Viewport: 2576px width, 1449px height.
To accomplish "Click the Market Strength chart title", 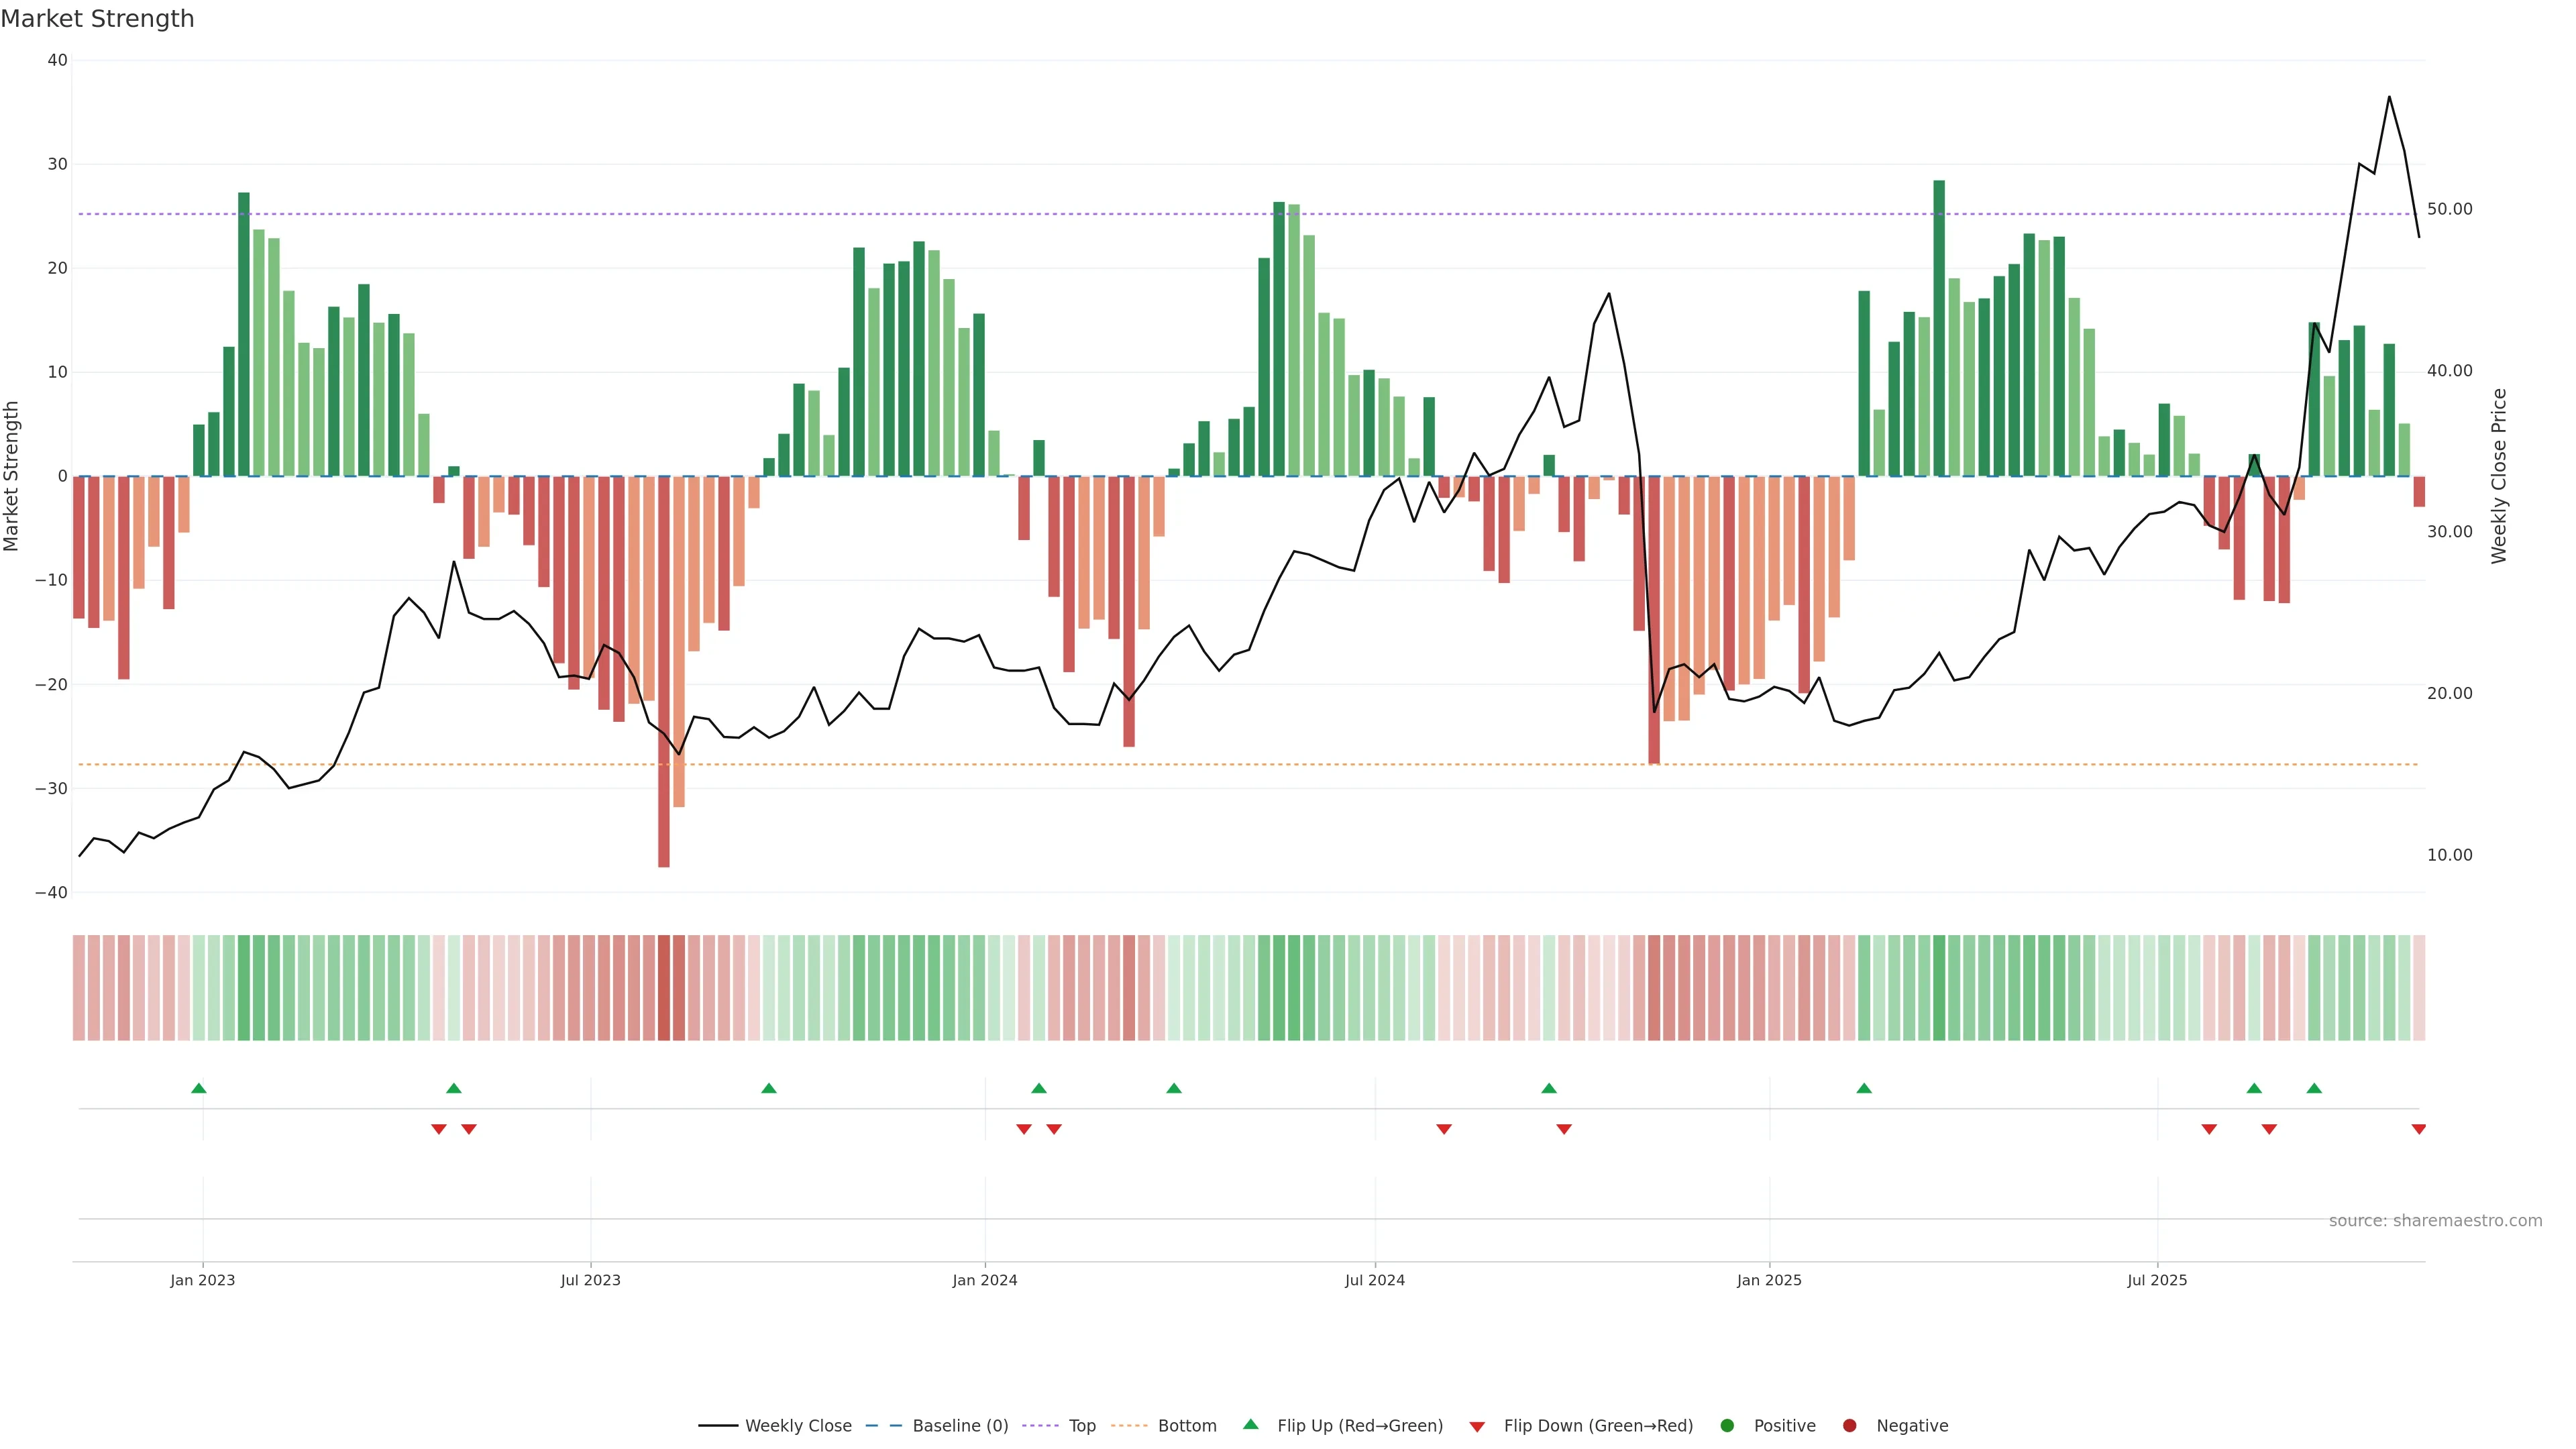I will pos(97,19).
